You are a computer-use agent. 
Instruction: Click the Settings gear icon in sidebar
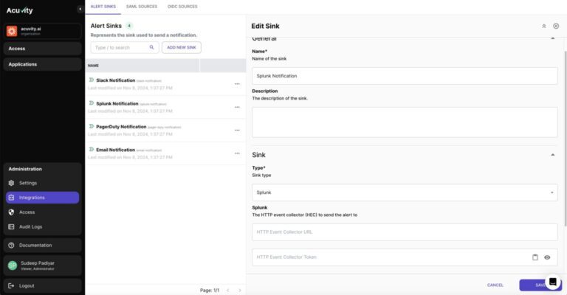point(11,183)
